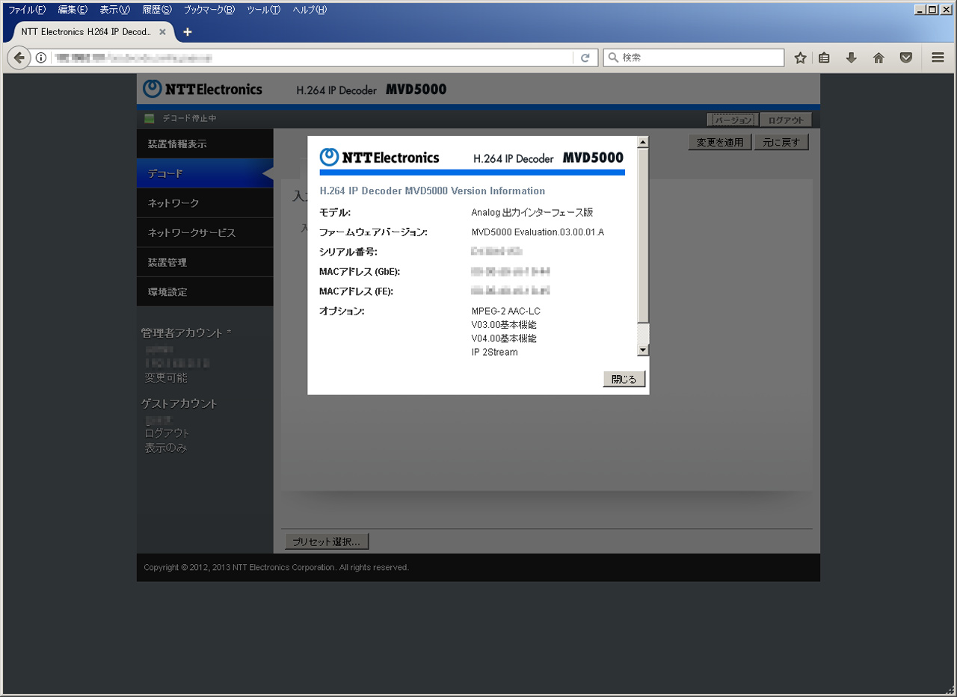Click the ゲストアカウント heading
Screen dimensions: 957x697
pyautogui.click(x=179, y=403)
